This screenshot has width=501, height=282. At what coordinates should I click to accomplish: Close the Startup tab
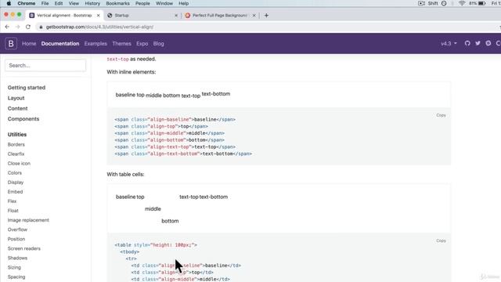(x=176, y=16)
